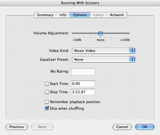Click the Running With Scissors title

(x=80, y=3)
